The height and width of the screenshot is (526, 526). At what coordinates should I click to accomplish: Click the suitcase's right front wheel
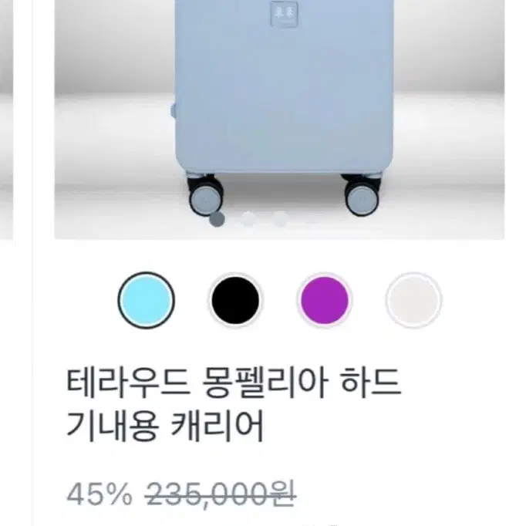click(x=362, y=195)
